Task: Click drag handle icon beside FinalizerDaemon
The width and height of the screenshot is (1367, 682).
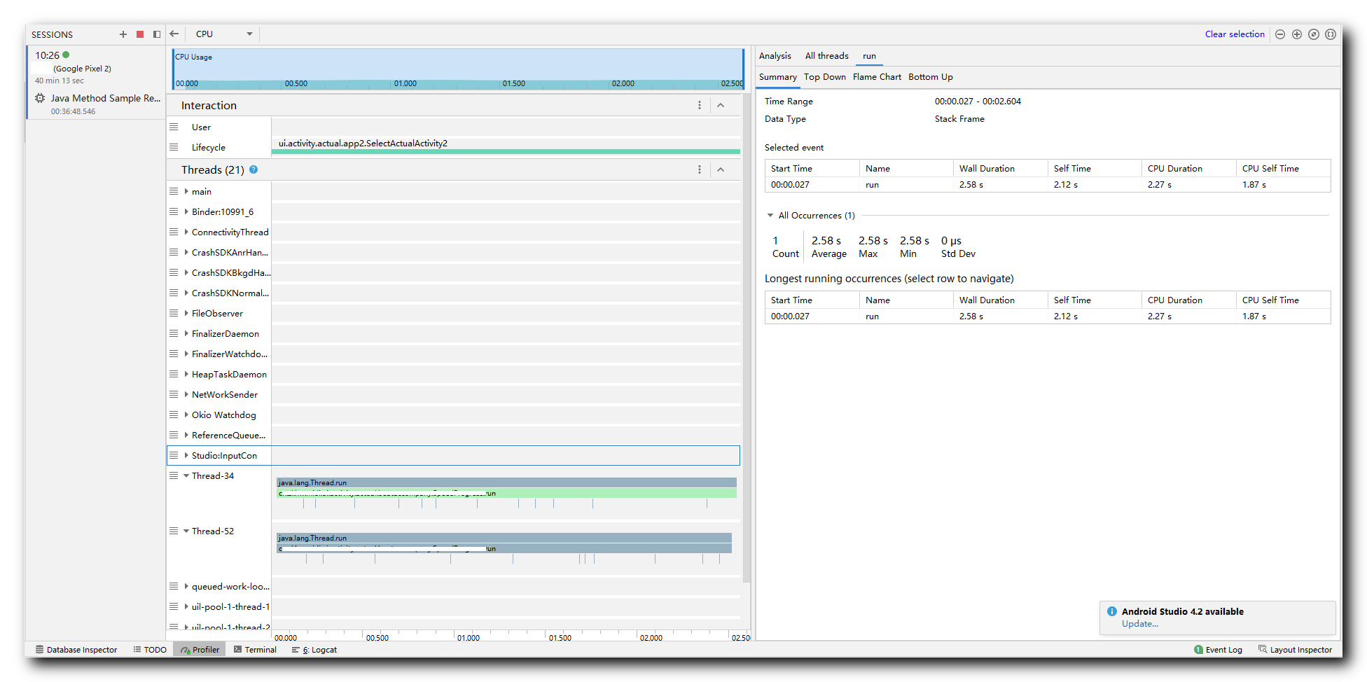Action: (x=174, y=333)
